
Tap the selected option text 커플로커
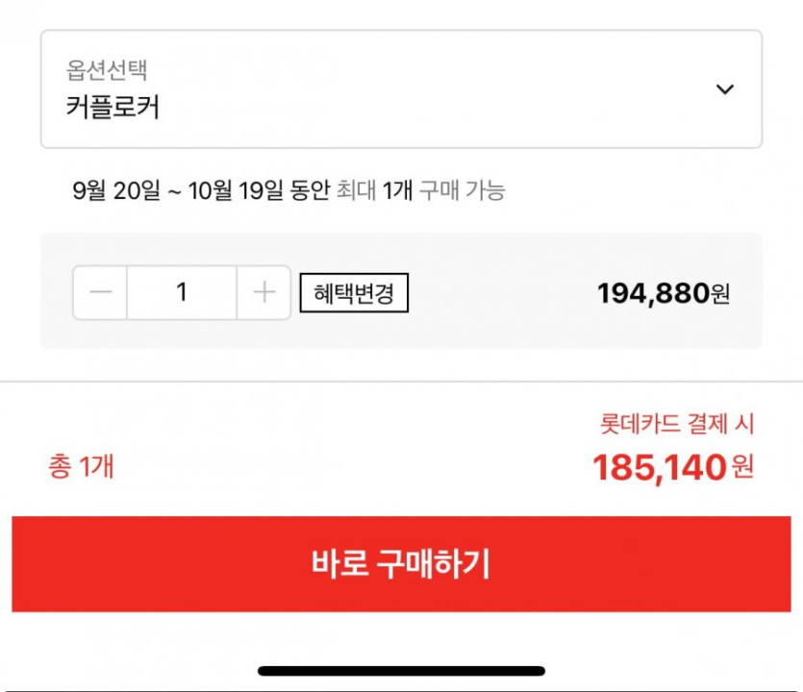pos(113,107)
